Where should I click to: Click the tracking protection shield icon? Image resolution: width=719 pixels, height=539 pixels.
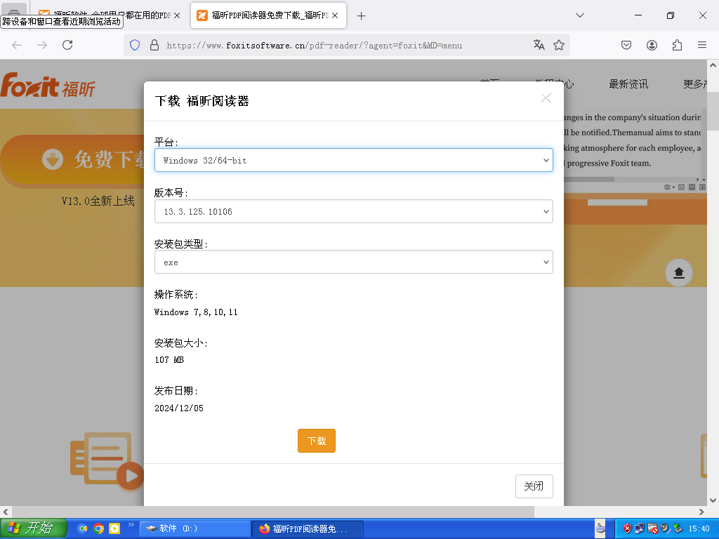pos(135,45)
